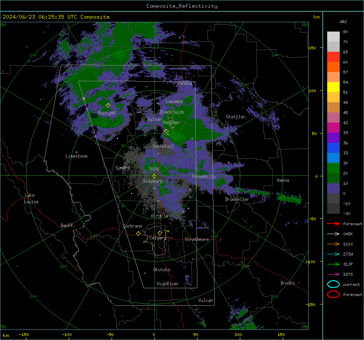This screenshot has height=340, width=364.
Task: Click the green echo band east of Drumheller
Action: coord(289,199)
